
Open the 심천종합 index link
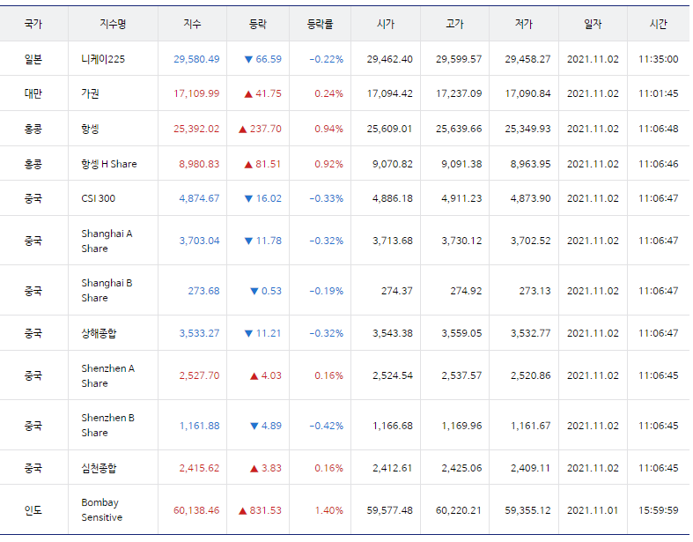tap(99, 468)
